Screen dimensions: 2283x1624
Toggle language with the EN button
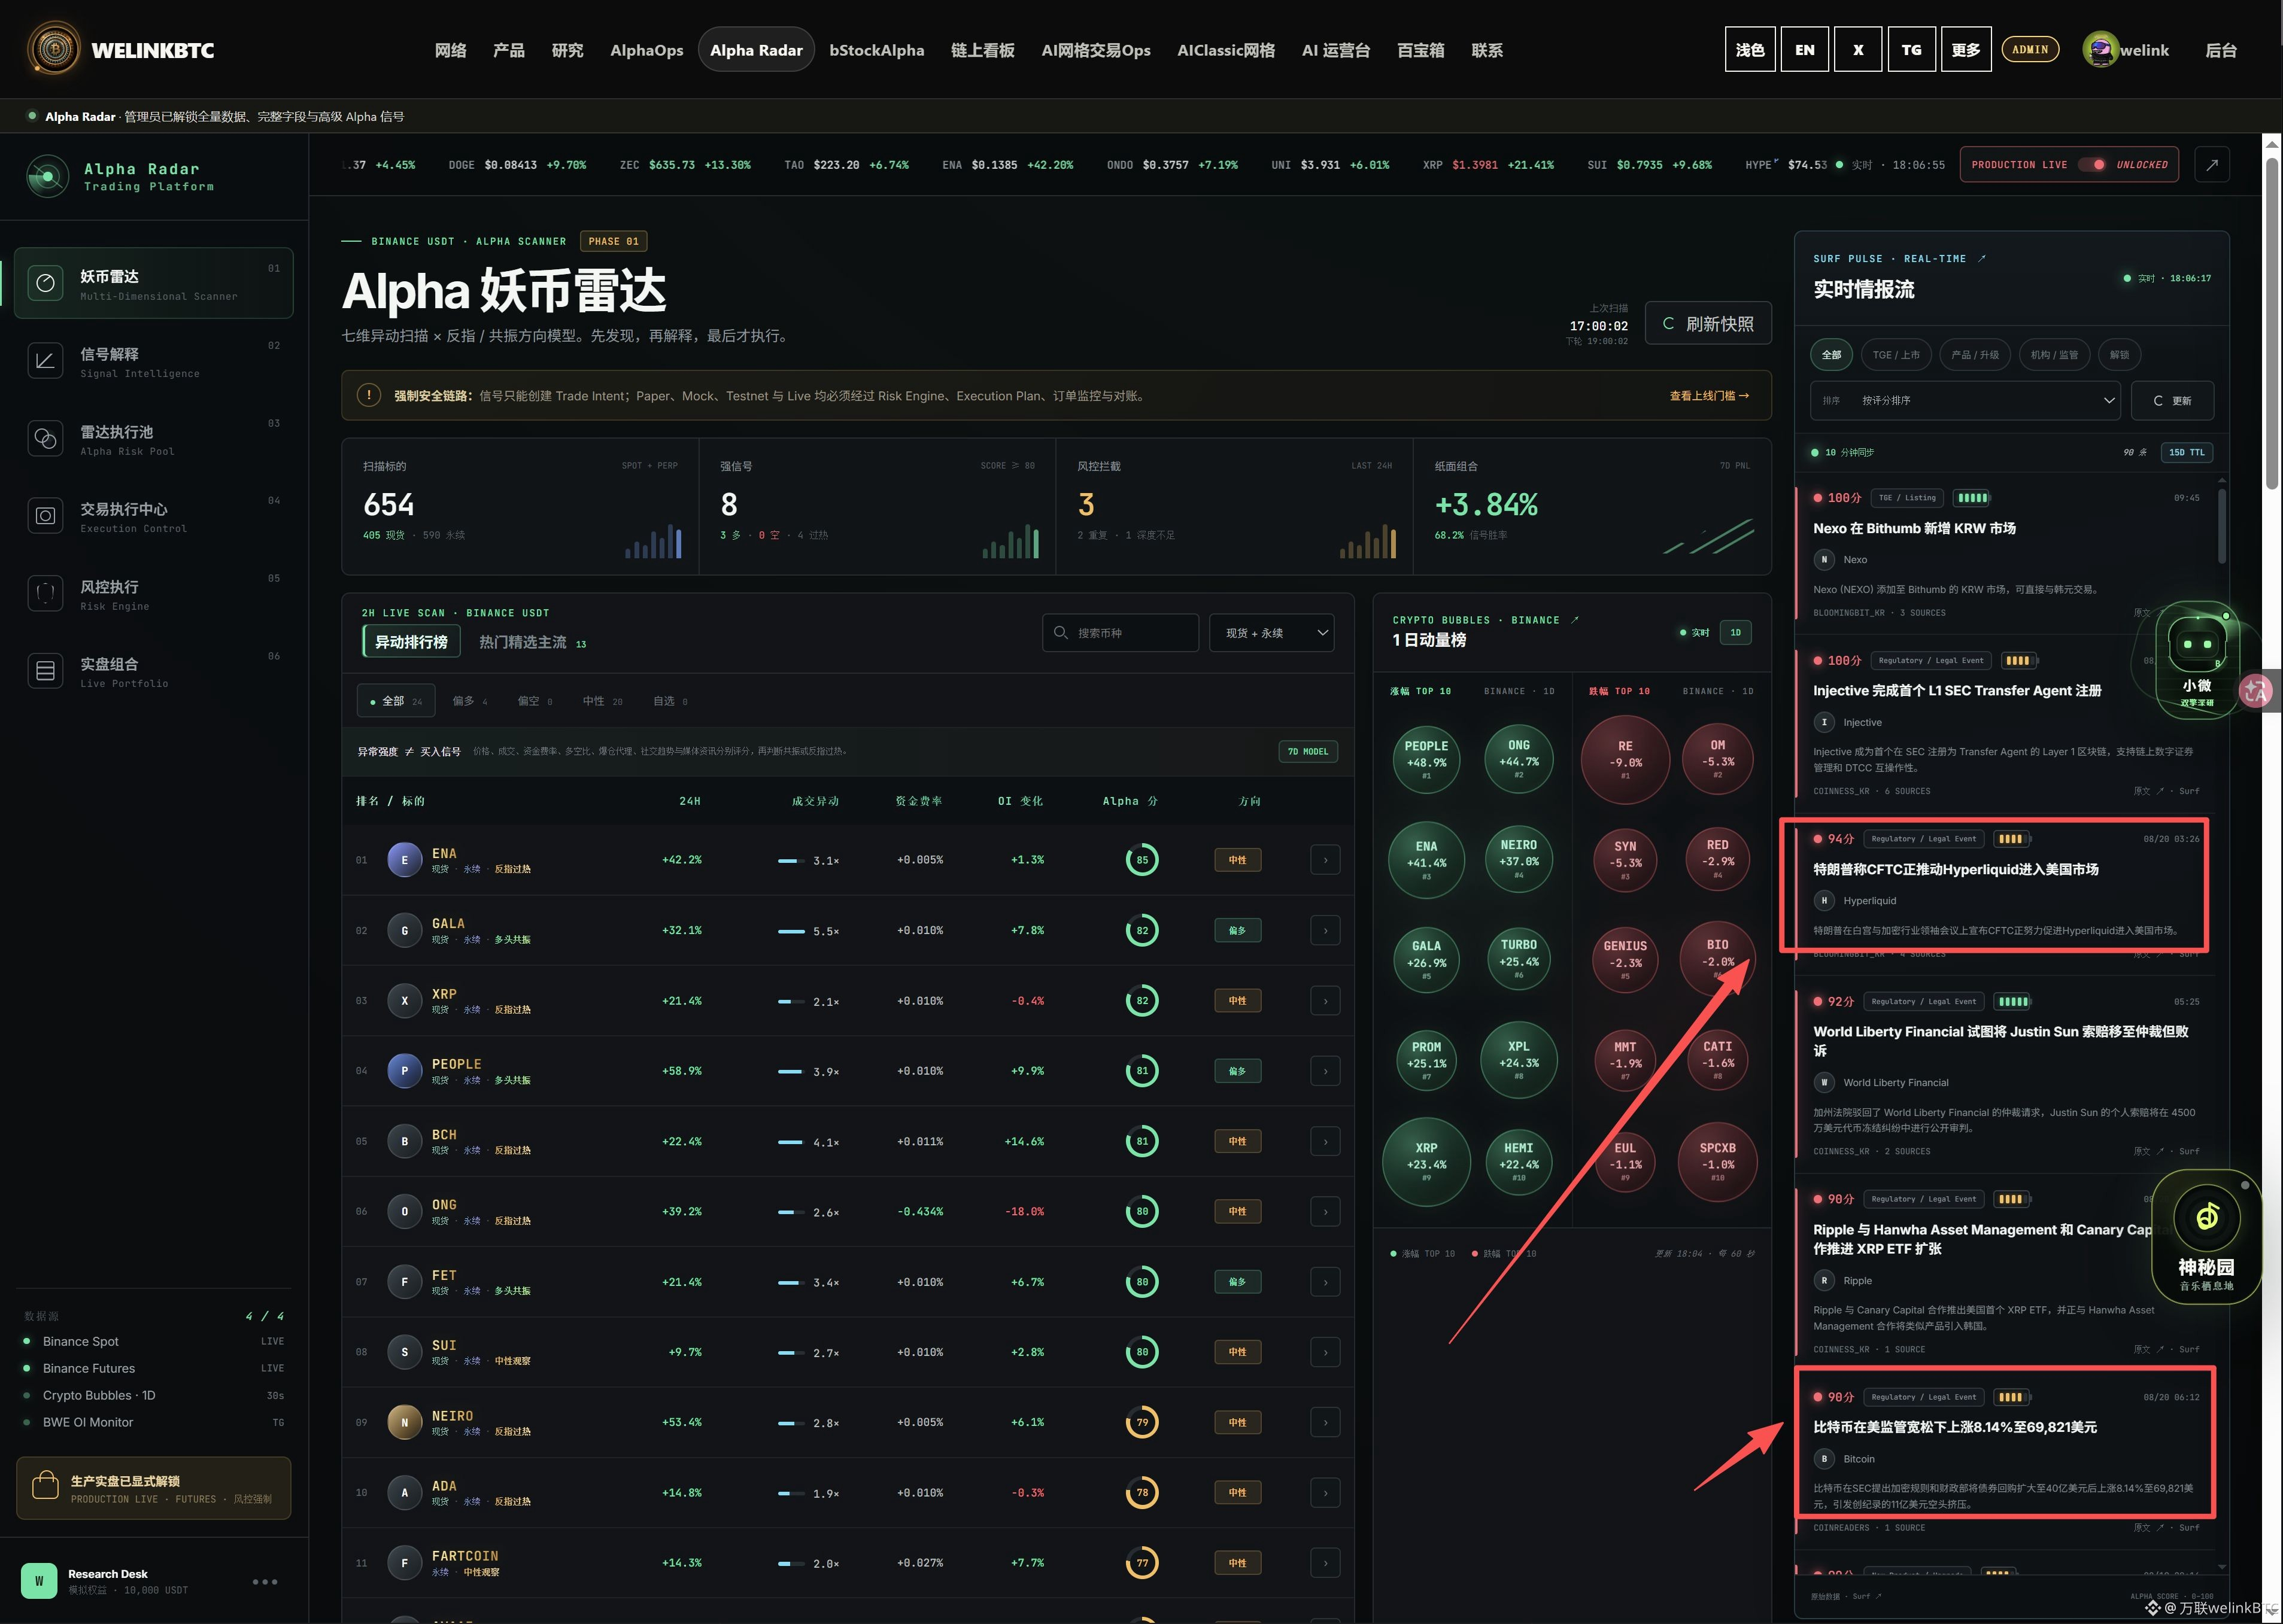1805,49
